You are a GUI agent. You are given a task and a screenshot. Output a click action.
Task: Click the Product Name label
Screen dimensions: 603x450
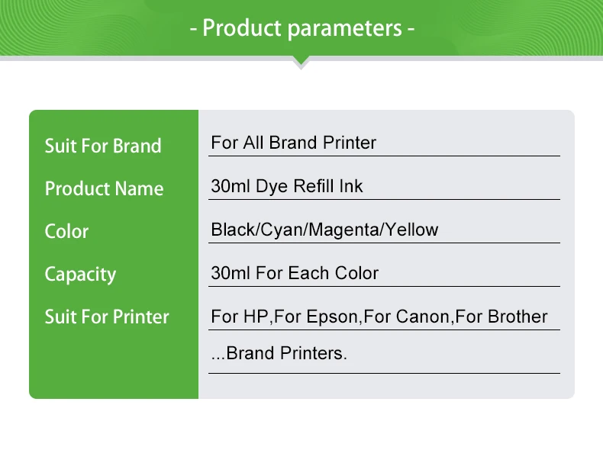pyautogui.click(x=105, y=188)
